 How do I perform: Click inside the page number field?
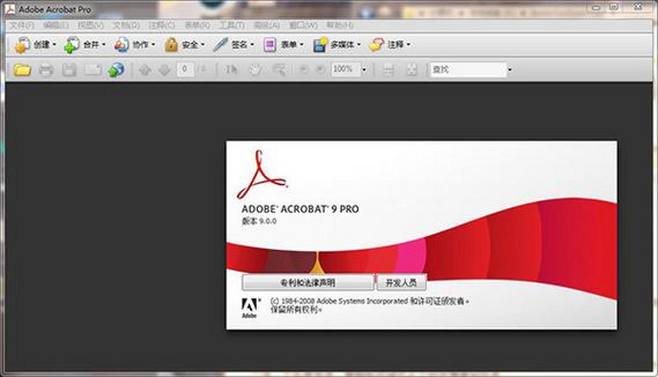coord(185,69)
